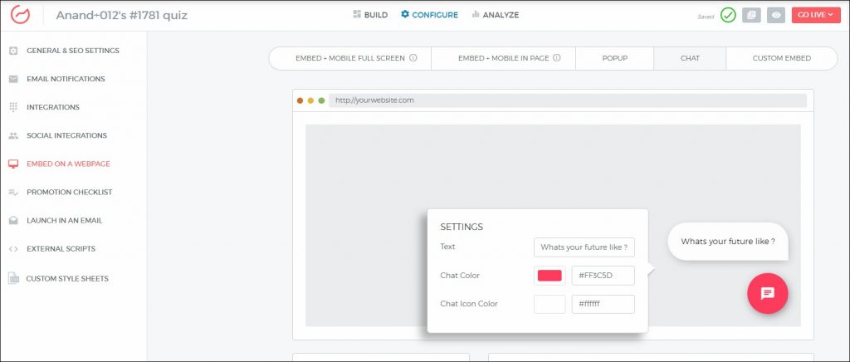
Task: Click the green saved checkmark icon
Action: 728,15
